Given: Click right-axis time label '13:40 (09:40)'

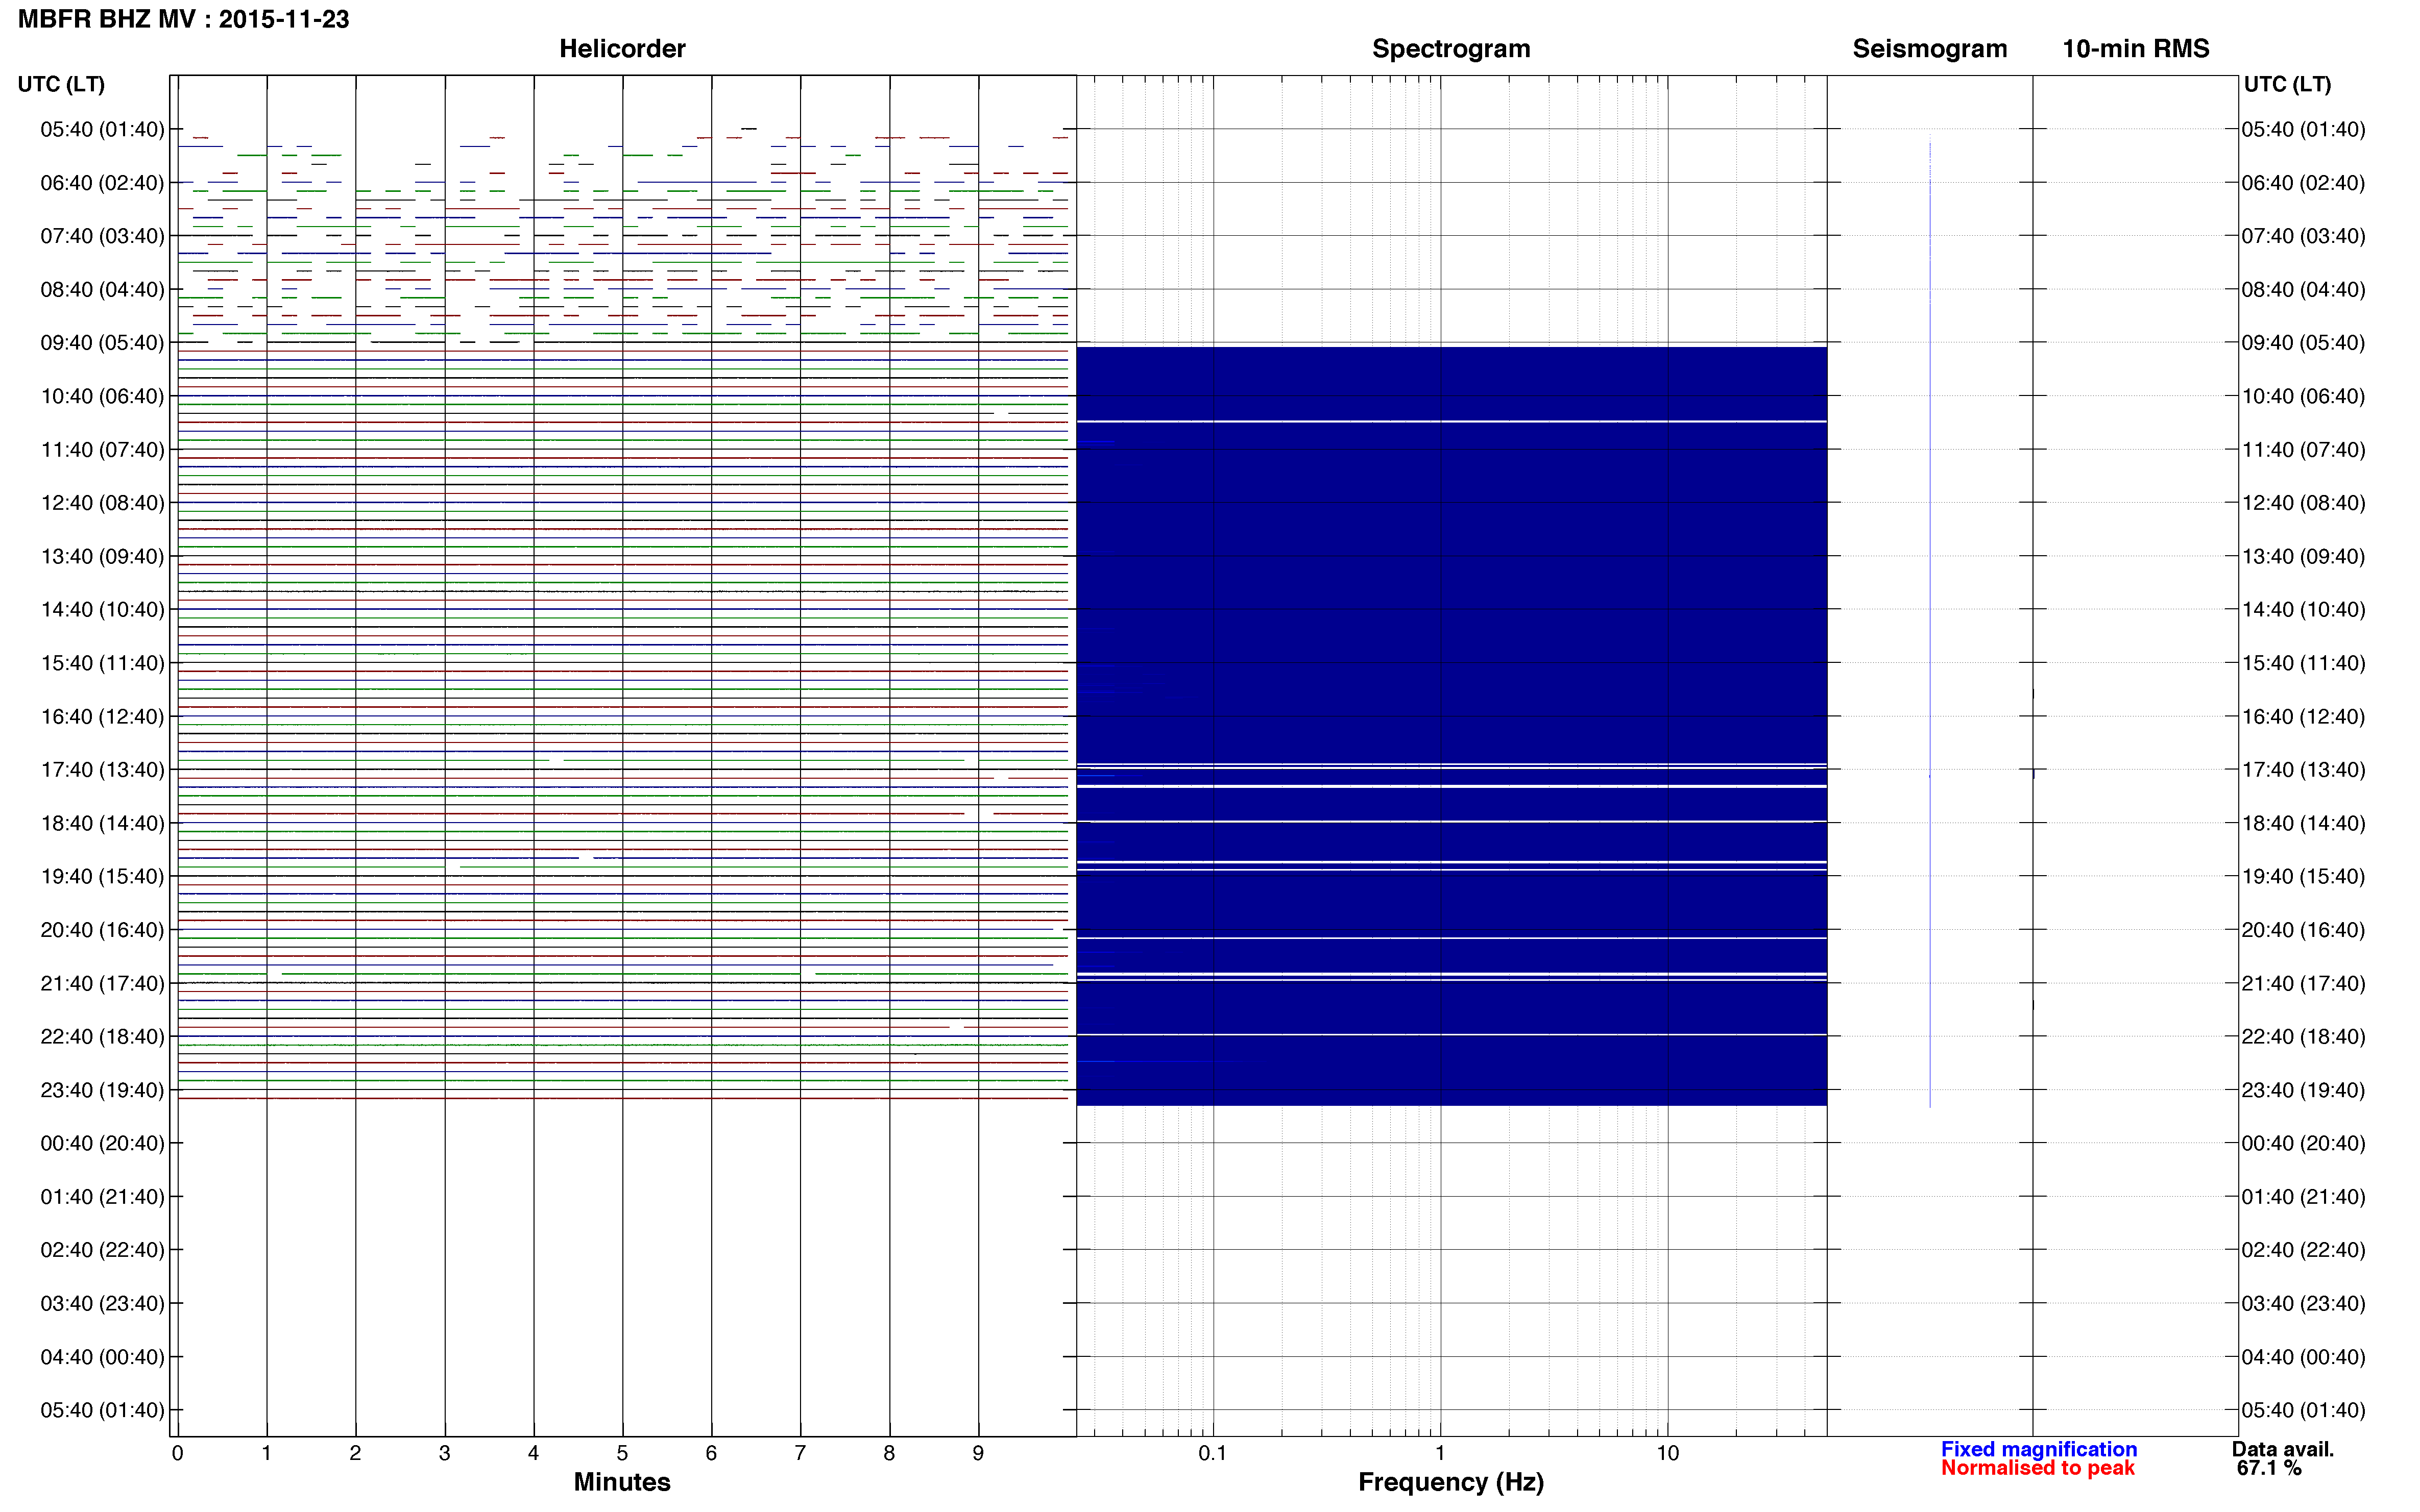Looking at the screenshot, I should (2303, 556).
